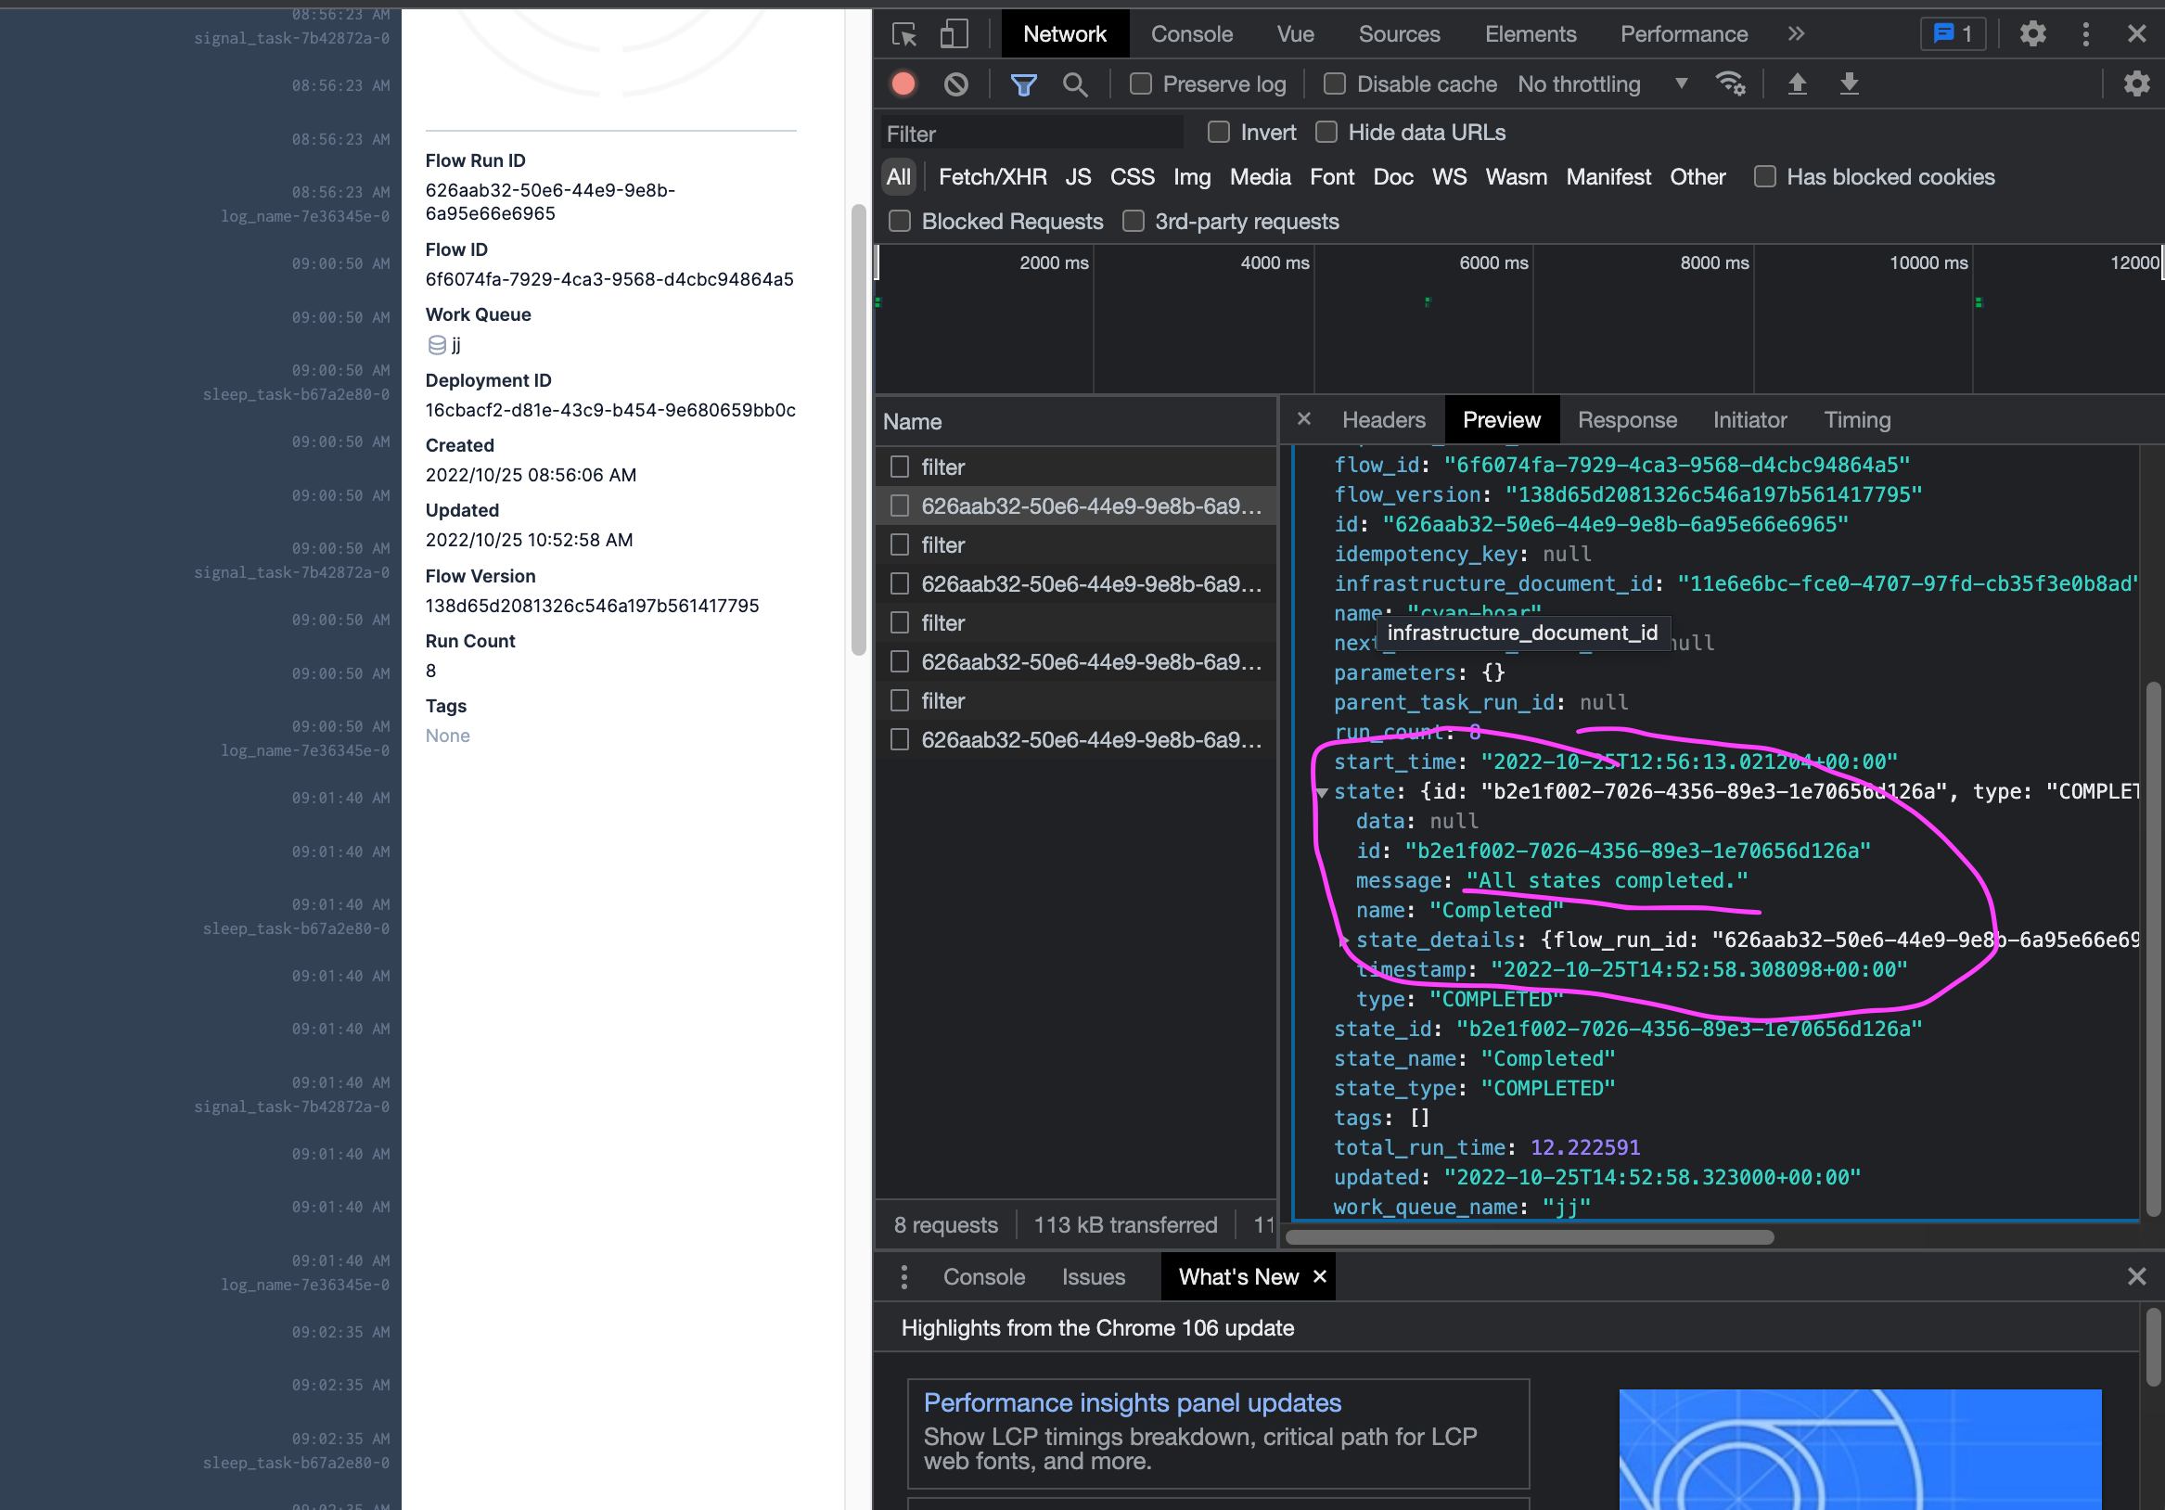Check the Hide data URLs option
The width and height of the screenshot is (2165, 1510).
[1326, 133]
